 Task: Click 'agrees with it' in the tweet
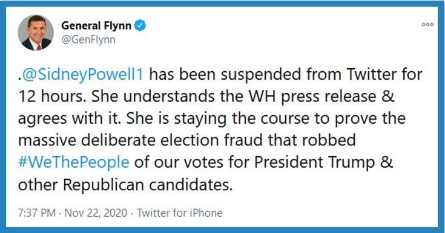tap(69, 118)
